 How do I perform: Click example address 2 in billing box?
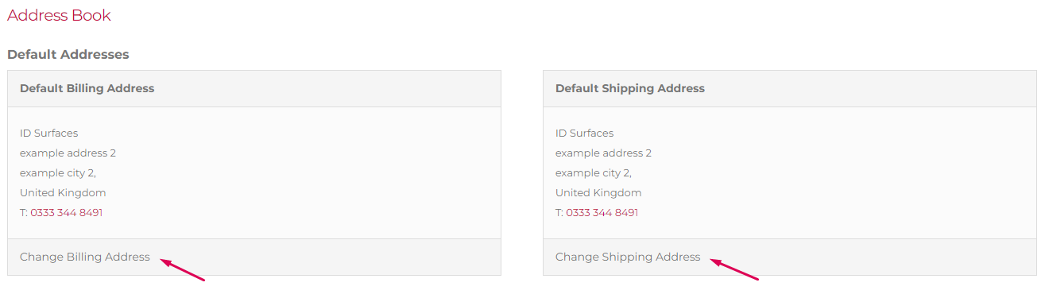click(68, 153)
